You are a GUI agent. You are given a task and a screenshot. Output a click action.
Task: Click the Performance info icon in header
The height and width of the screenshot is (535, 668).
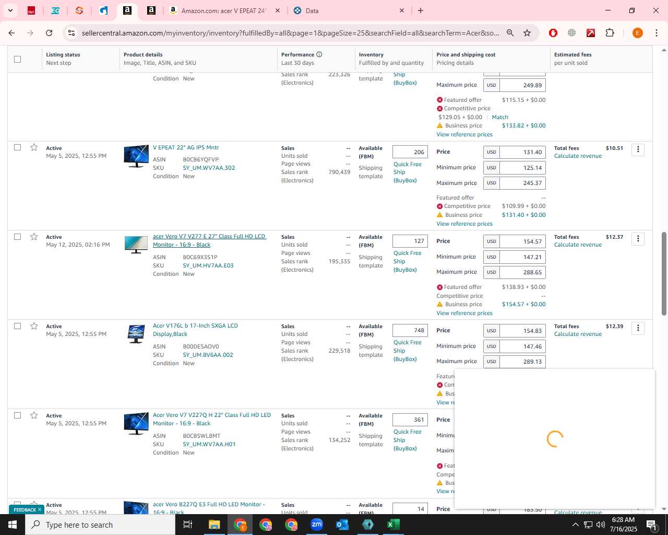point(319,54)
